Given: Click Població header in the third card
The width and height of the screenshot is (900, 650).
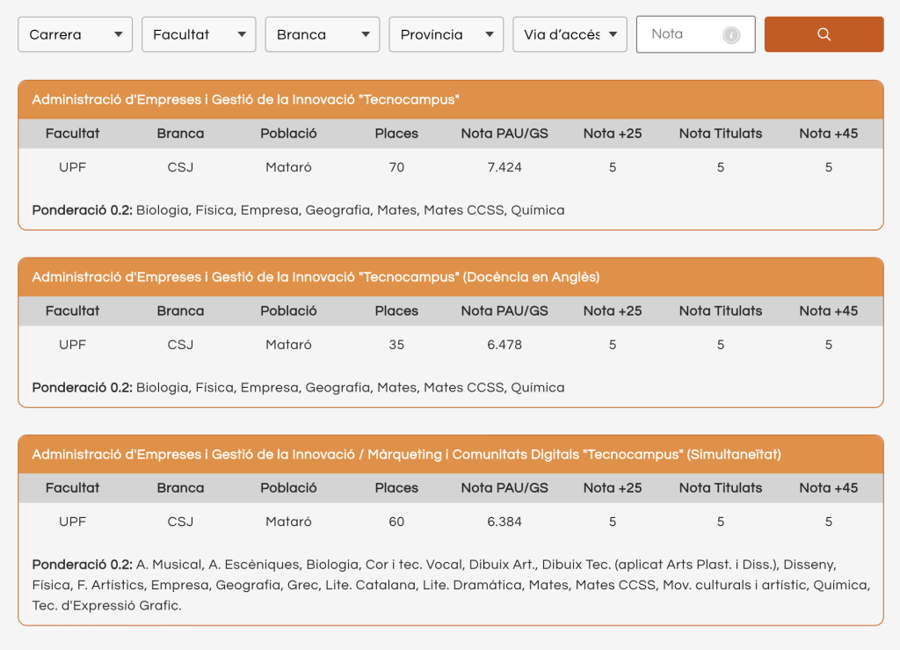Looking at the screenshot, I should click(x=288, y=488).
